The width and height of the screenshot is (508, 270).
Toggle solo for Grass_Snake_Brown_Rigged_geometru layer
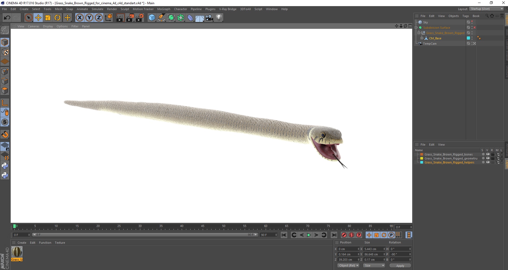(483, 158)
